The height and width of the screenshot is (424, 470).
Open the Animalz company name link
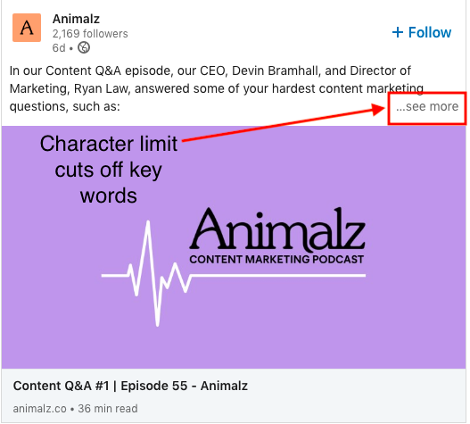(x=76, y=19)
